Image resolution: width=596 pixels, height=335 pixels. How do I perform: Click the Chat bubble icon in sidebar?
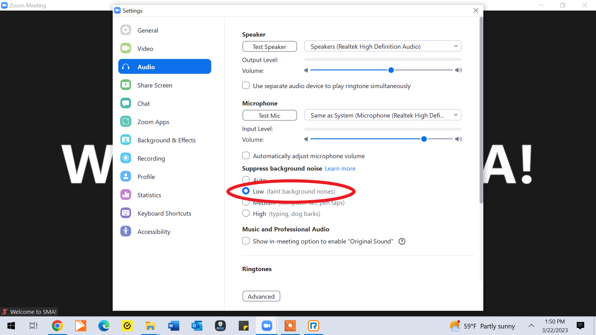point(126,103)
